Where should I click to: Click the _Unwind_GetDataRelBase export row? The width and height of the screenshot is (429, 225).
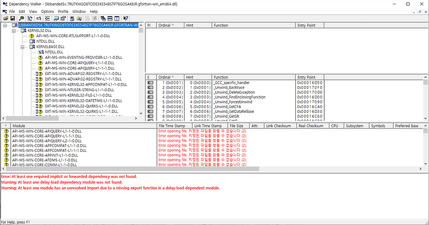tap(234, 112)
